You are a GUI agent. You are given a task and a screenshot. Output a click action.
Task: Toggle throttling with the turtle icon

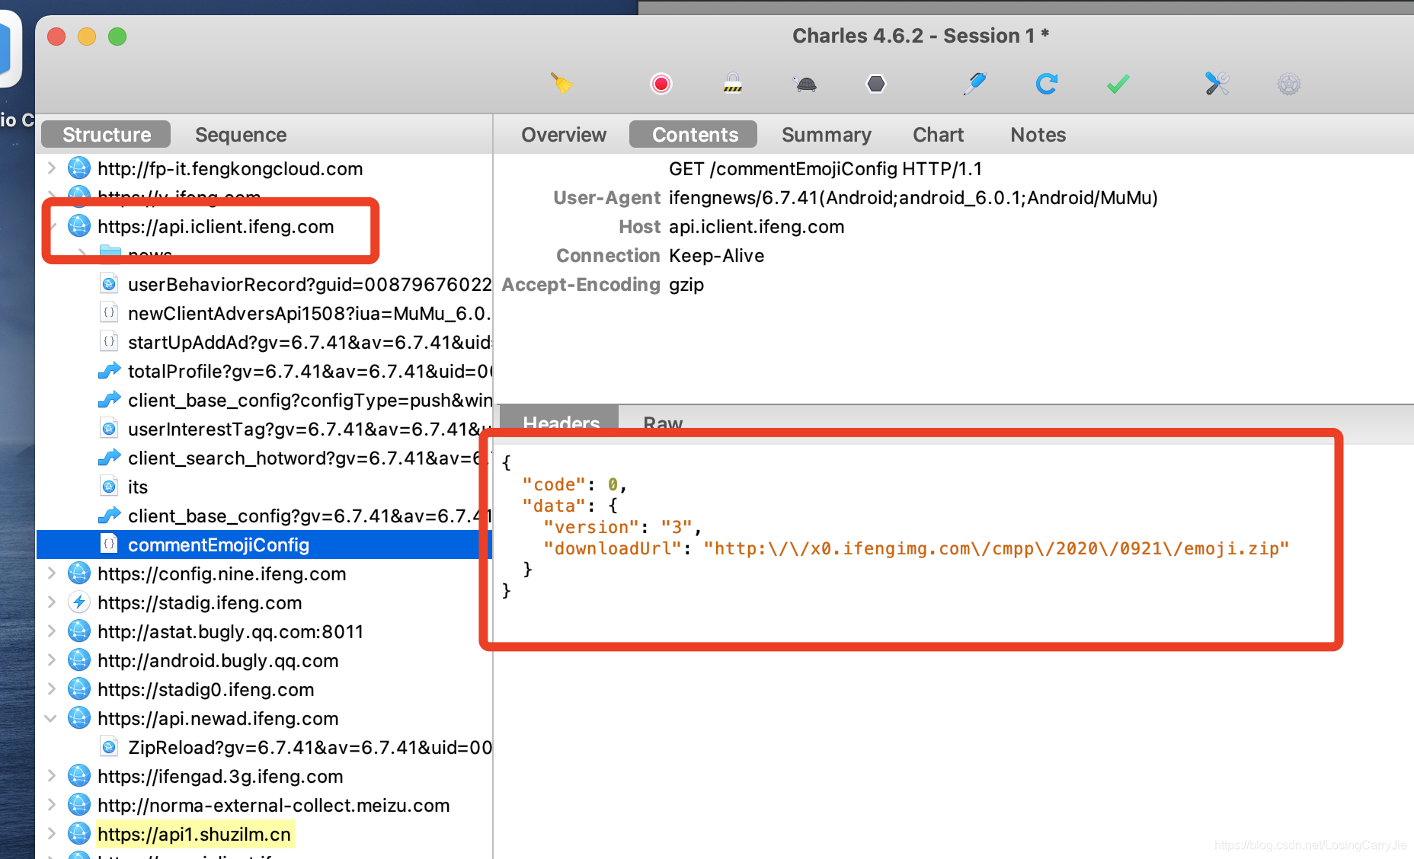[x=805, y=84]
